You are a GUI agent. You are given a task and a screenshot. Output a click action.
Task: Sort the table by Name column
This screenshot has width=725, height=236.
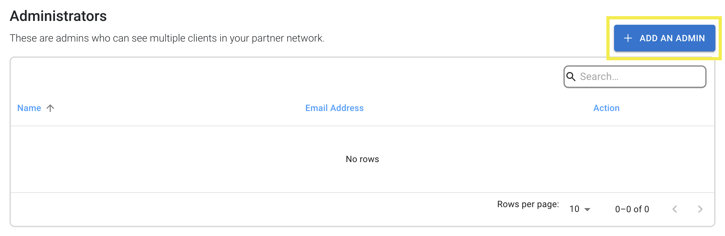point(29,108)
